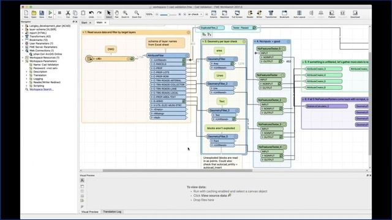Viewport: 392px width, 220px height.
Task: Click the 100% zoom level field
Action: (x=149, y=14)
